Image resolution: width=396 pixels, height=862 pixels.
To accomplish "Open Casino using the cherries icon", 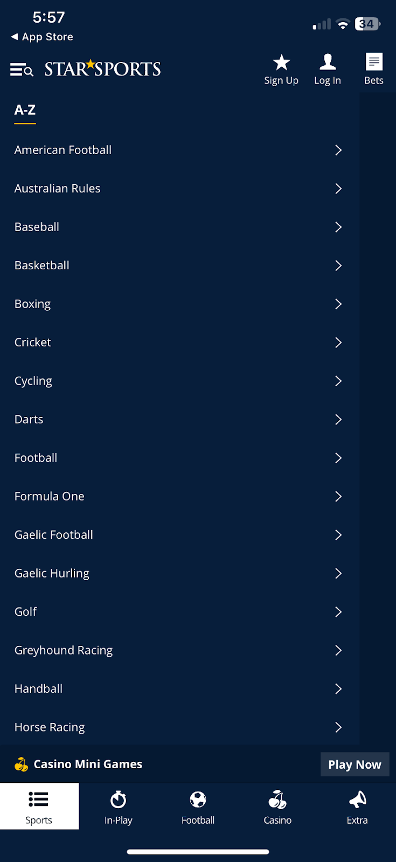I will (277, 799).
